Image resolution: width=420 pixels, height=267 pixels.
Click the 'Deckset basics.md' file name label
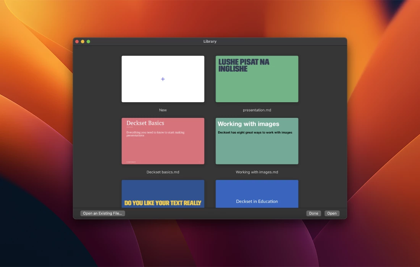tap(163, 172)
